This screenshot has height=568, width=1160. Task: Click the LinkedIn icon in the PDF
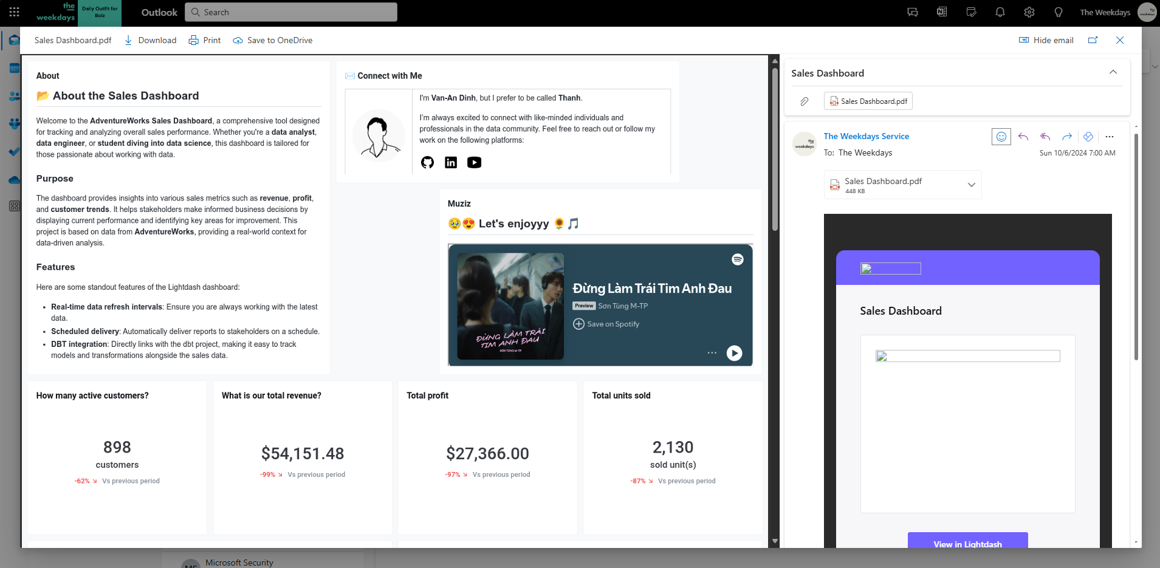point(451,162)
